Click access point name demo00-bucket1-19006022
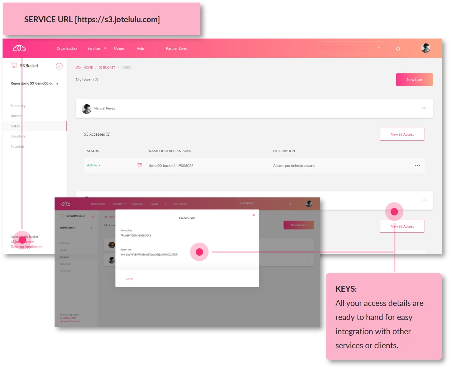 (x=171, y=165)
